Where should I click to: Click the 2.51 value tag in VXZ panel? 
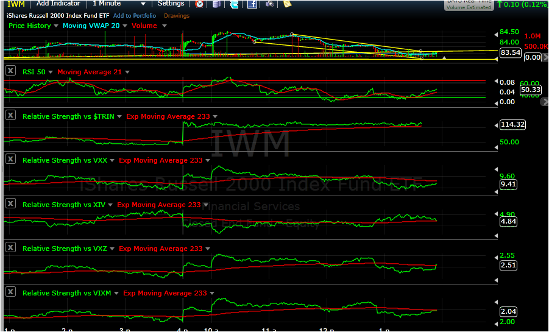click(508, 265)
